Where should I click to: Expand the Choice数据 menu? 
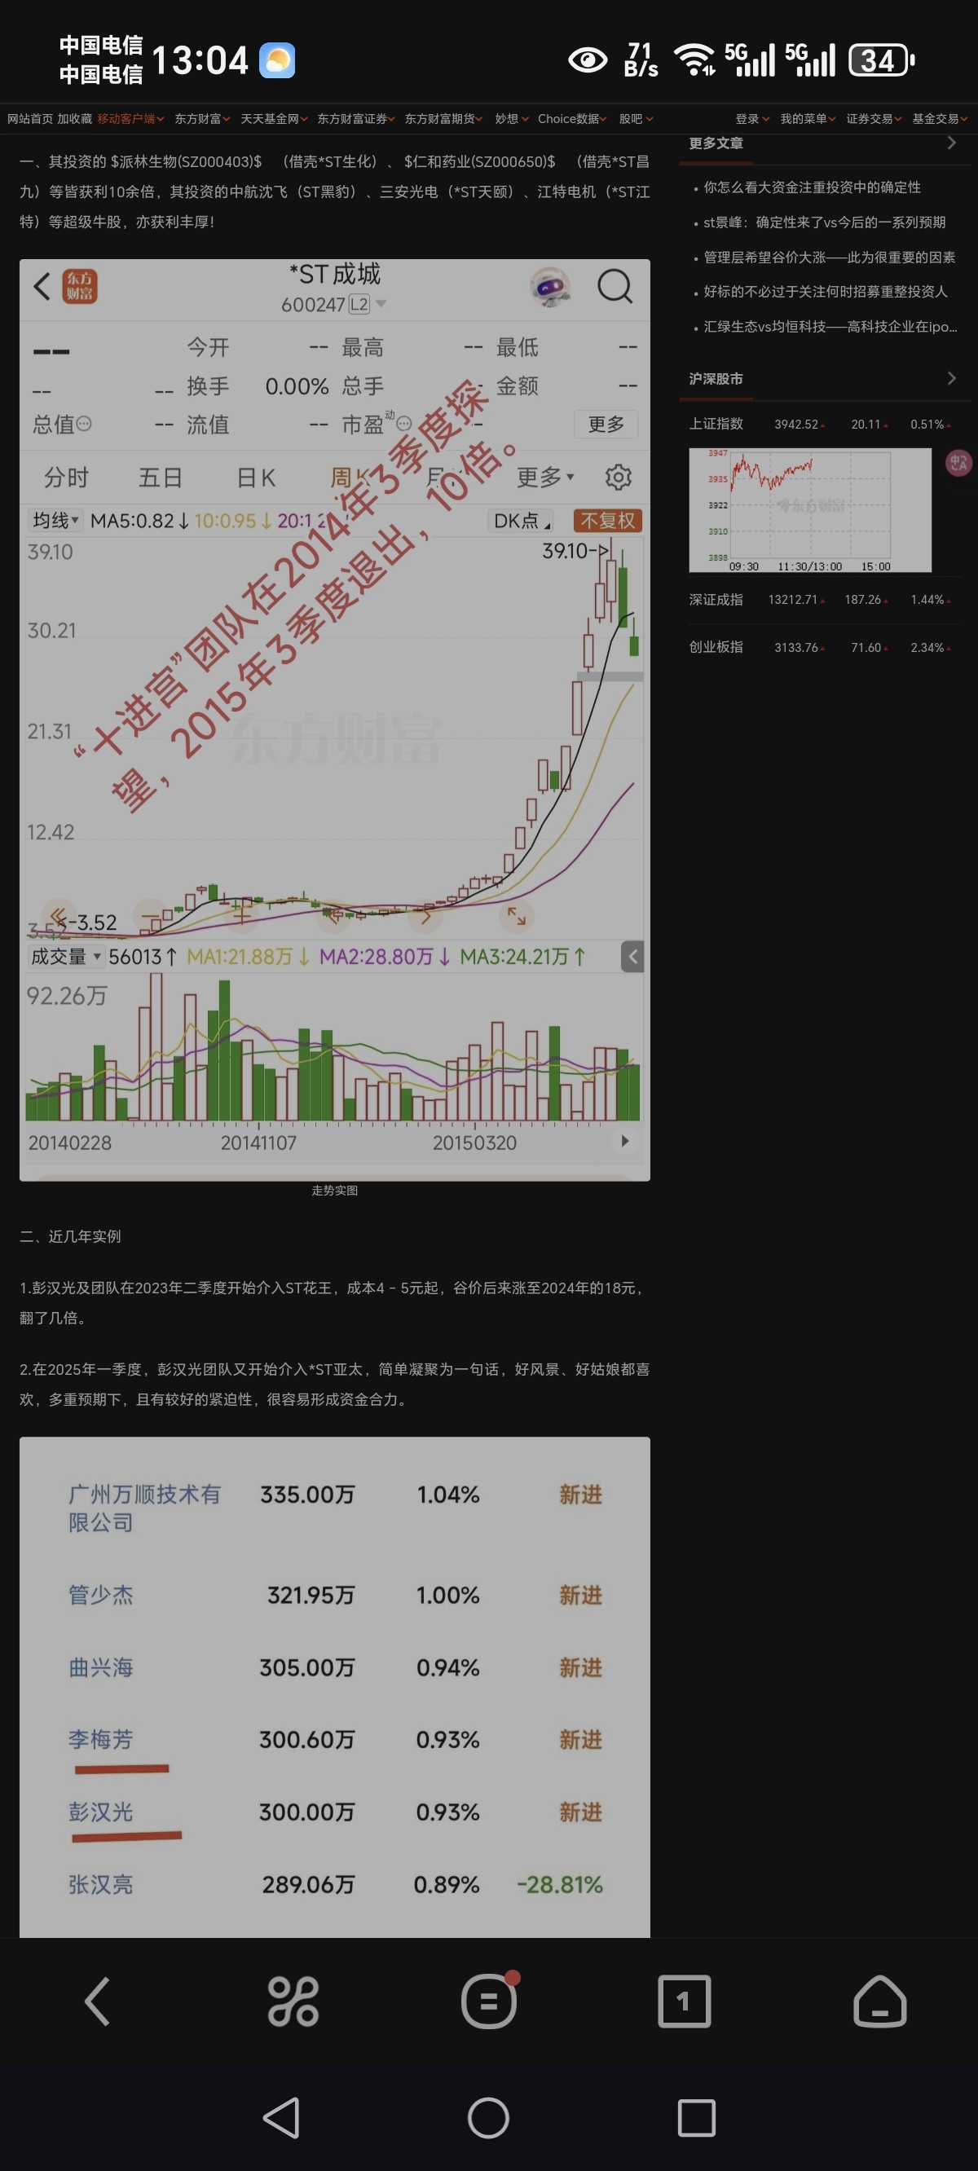click(x=572, y=119)
